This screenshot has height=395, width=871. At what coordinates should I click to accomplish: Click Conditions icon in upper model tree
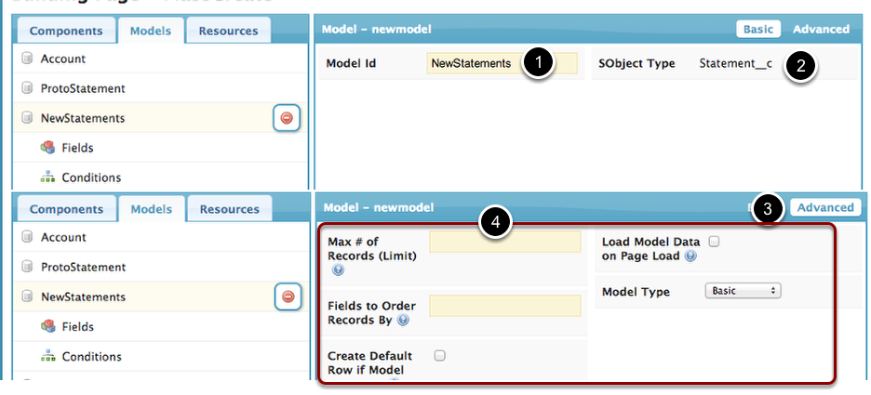(x=47, y=178)
